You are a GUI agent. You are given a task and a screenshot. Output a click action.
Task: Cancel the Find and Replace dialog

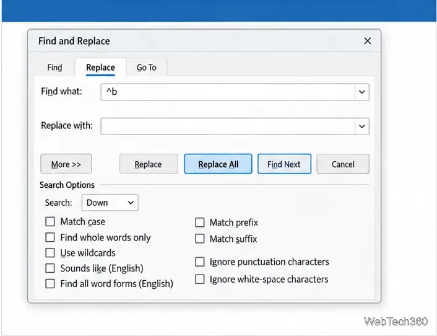(x=343, y=164)
